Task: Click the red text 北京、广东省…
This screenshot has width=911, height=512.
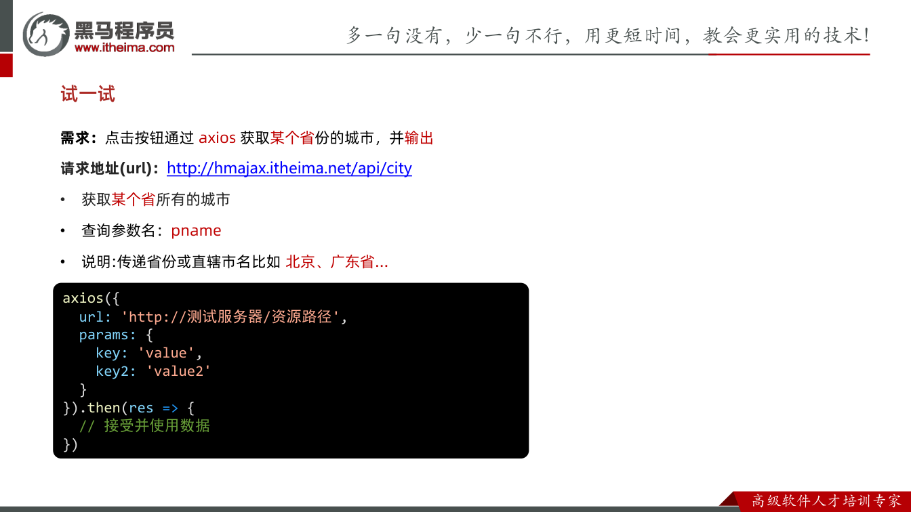Action: (337, 261)
